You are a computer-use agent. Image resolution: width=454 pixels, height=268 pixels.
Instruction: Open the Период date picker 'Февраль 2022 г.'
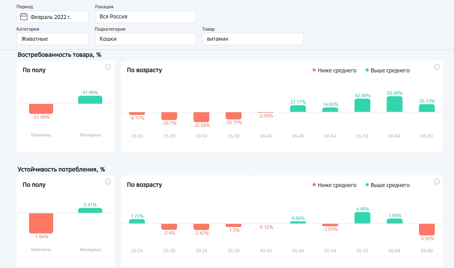53,17
